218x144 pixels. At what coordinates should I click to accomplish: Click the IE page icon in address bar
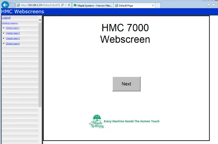[18, 5]
